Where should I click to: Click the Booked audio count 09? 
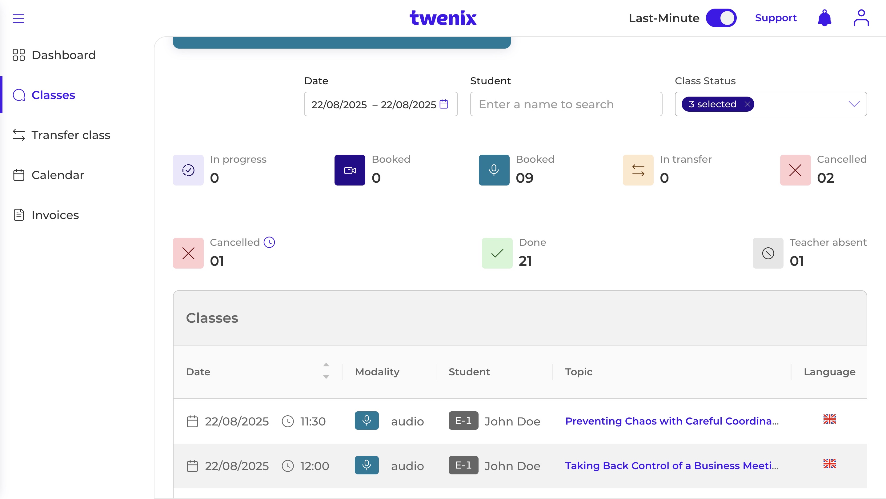[x=524, y=178]
